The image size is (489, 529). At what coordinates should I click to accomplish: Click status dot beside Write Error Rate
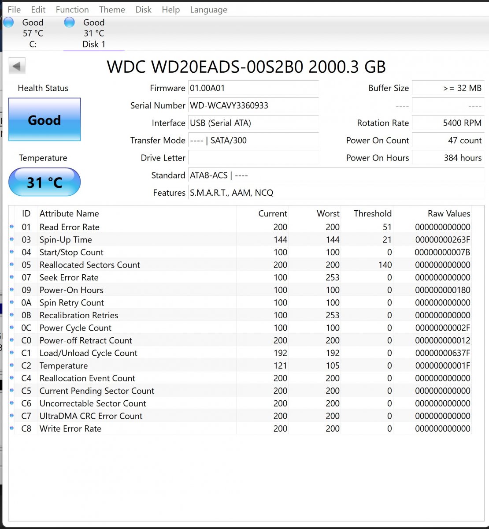click(x=12, y=428)
